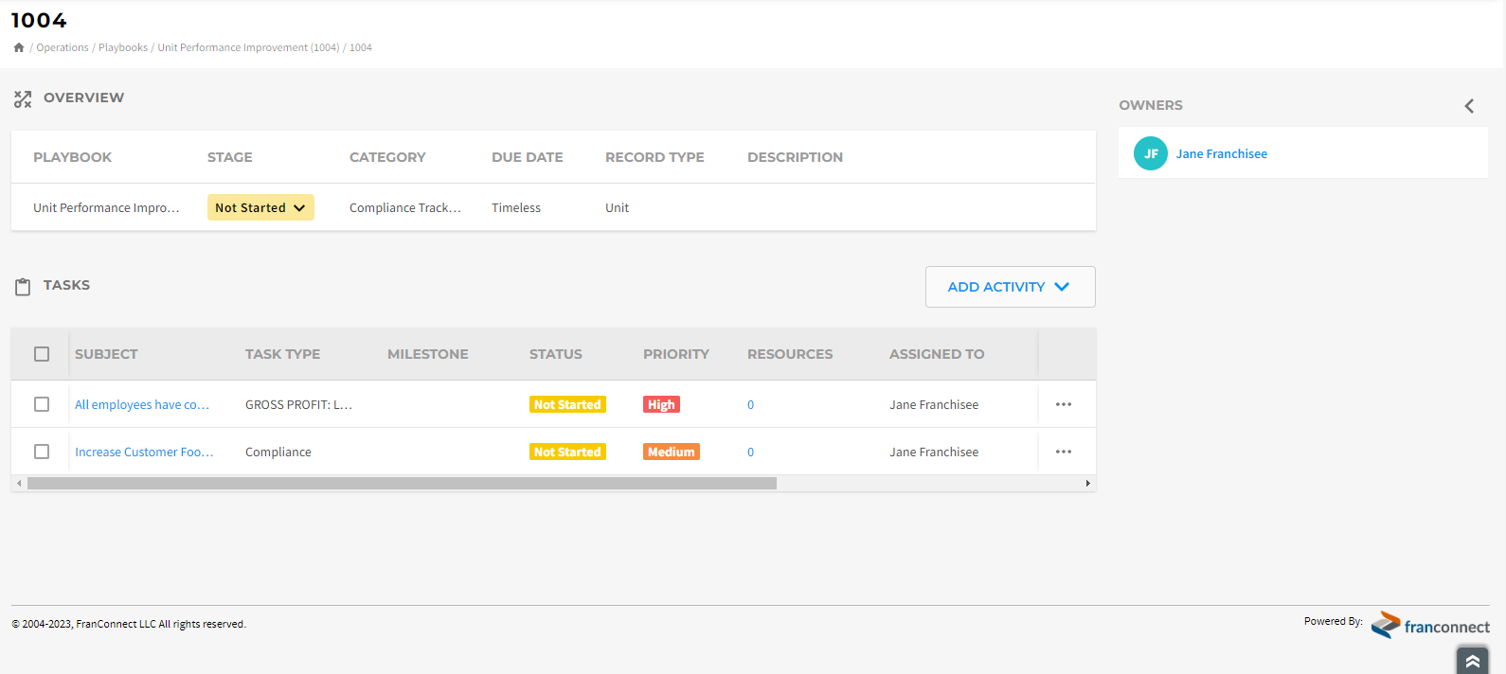1506x674 pixels.
Task: Click the Resources column header
Action: click(790, 354)
